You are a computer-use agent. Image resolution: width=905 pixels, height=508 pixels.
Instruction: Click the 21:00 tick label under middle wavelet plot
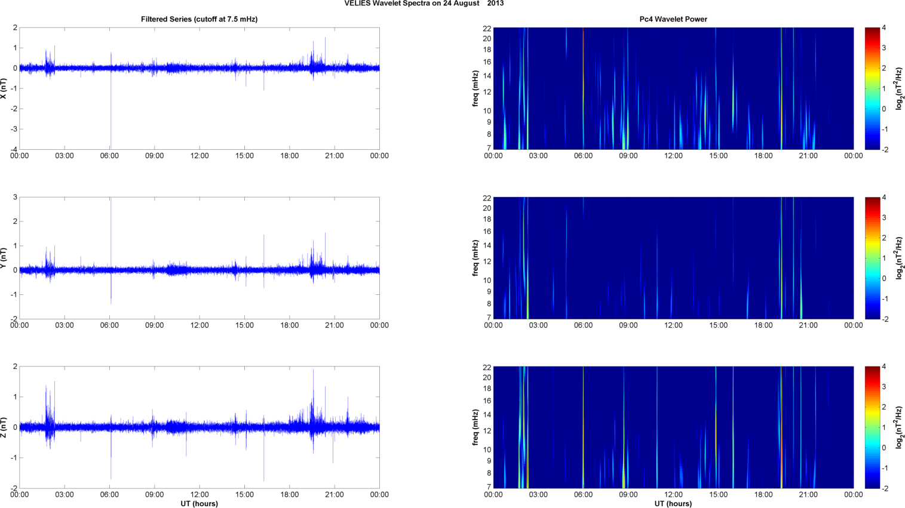pyautogui.click(x=808, y=325)
